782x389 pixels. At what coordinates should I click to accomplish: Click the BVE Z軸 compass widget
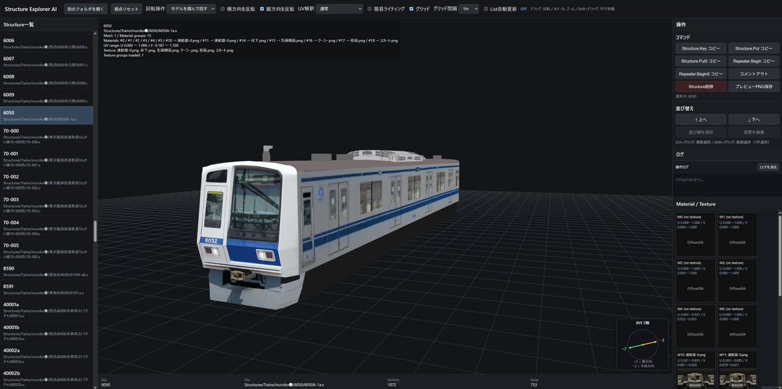pos(643,345)
